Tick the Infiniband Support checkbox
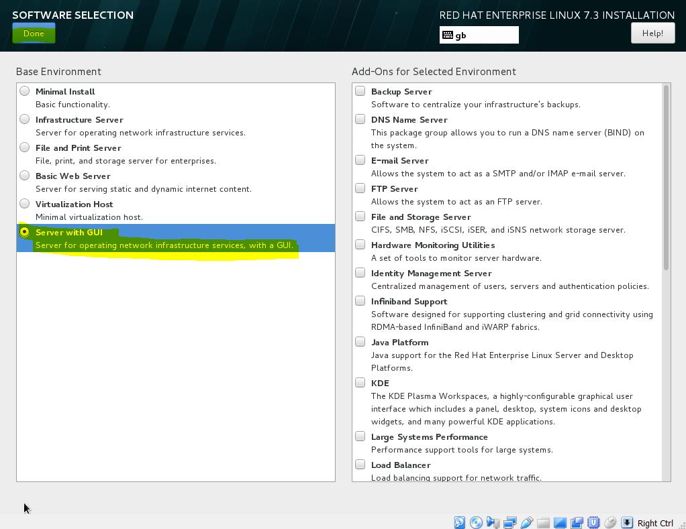The height and width of the screenshot is (529, 686). coord(360,301)
